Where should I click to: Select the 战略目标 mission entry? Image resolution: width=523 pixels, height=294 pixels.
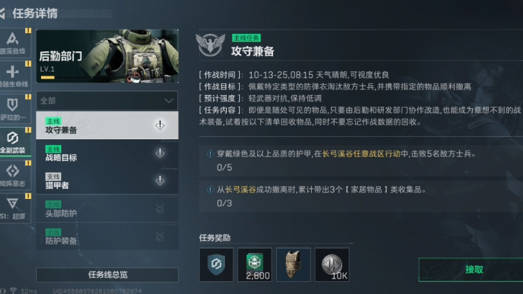pyautogui.click(x=107, y=153)
